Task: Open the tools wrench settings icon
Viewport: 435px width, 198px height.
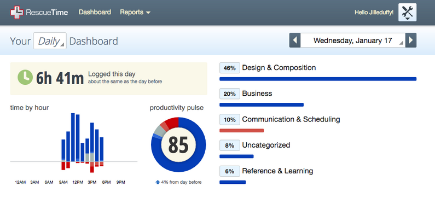Action: coord(407,12)
